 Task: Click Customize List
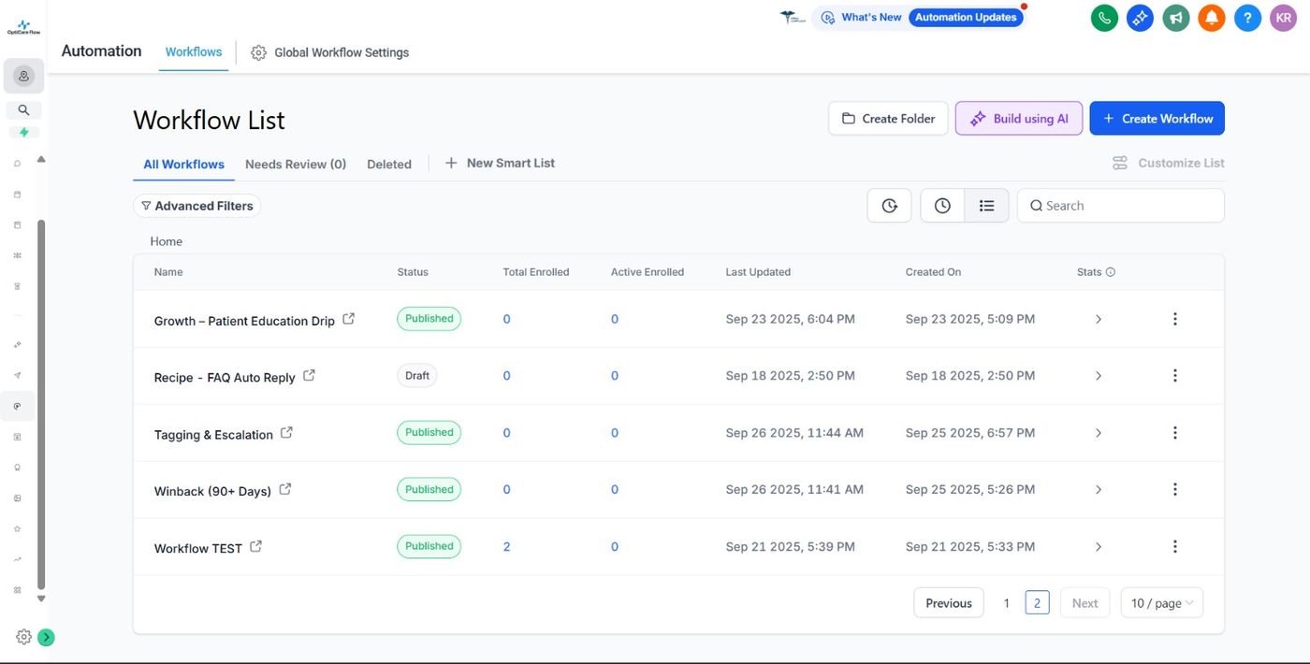(1168, 163)
